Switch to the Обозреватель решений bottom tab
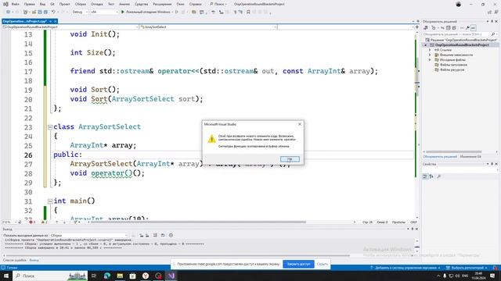Screen dimensions: 501x281 pyautogui.click(x=440, y=157)
